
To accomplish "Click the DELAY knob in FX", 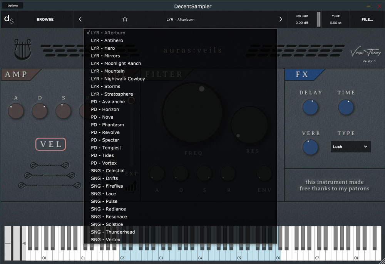I will click(310, 108).
